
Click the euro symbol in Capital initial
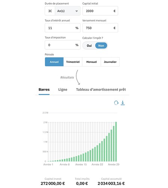click(x=114, y=11)
